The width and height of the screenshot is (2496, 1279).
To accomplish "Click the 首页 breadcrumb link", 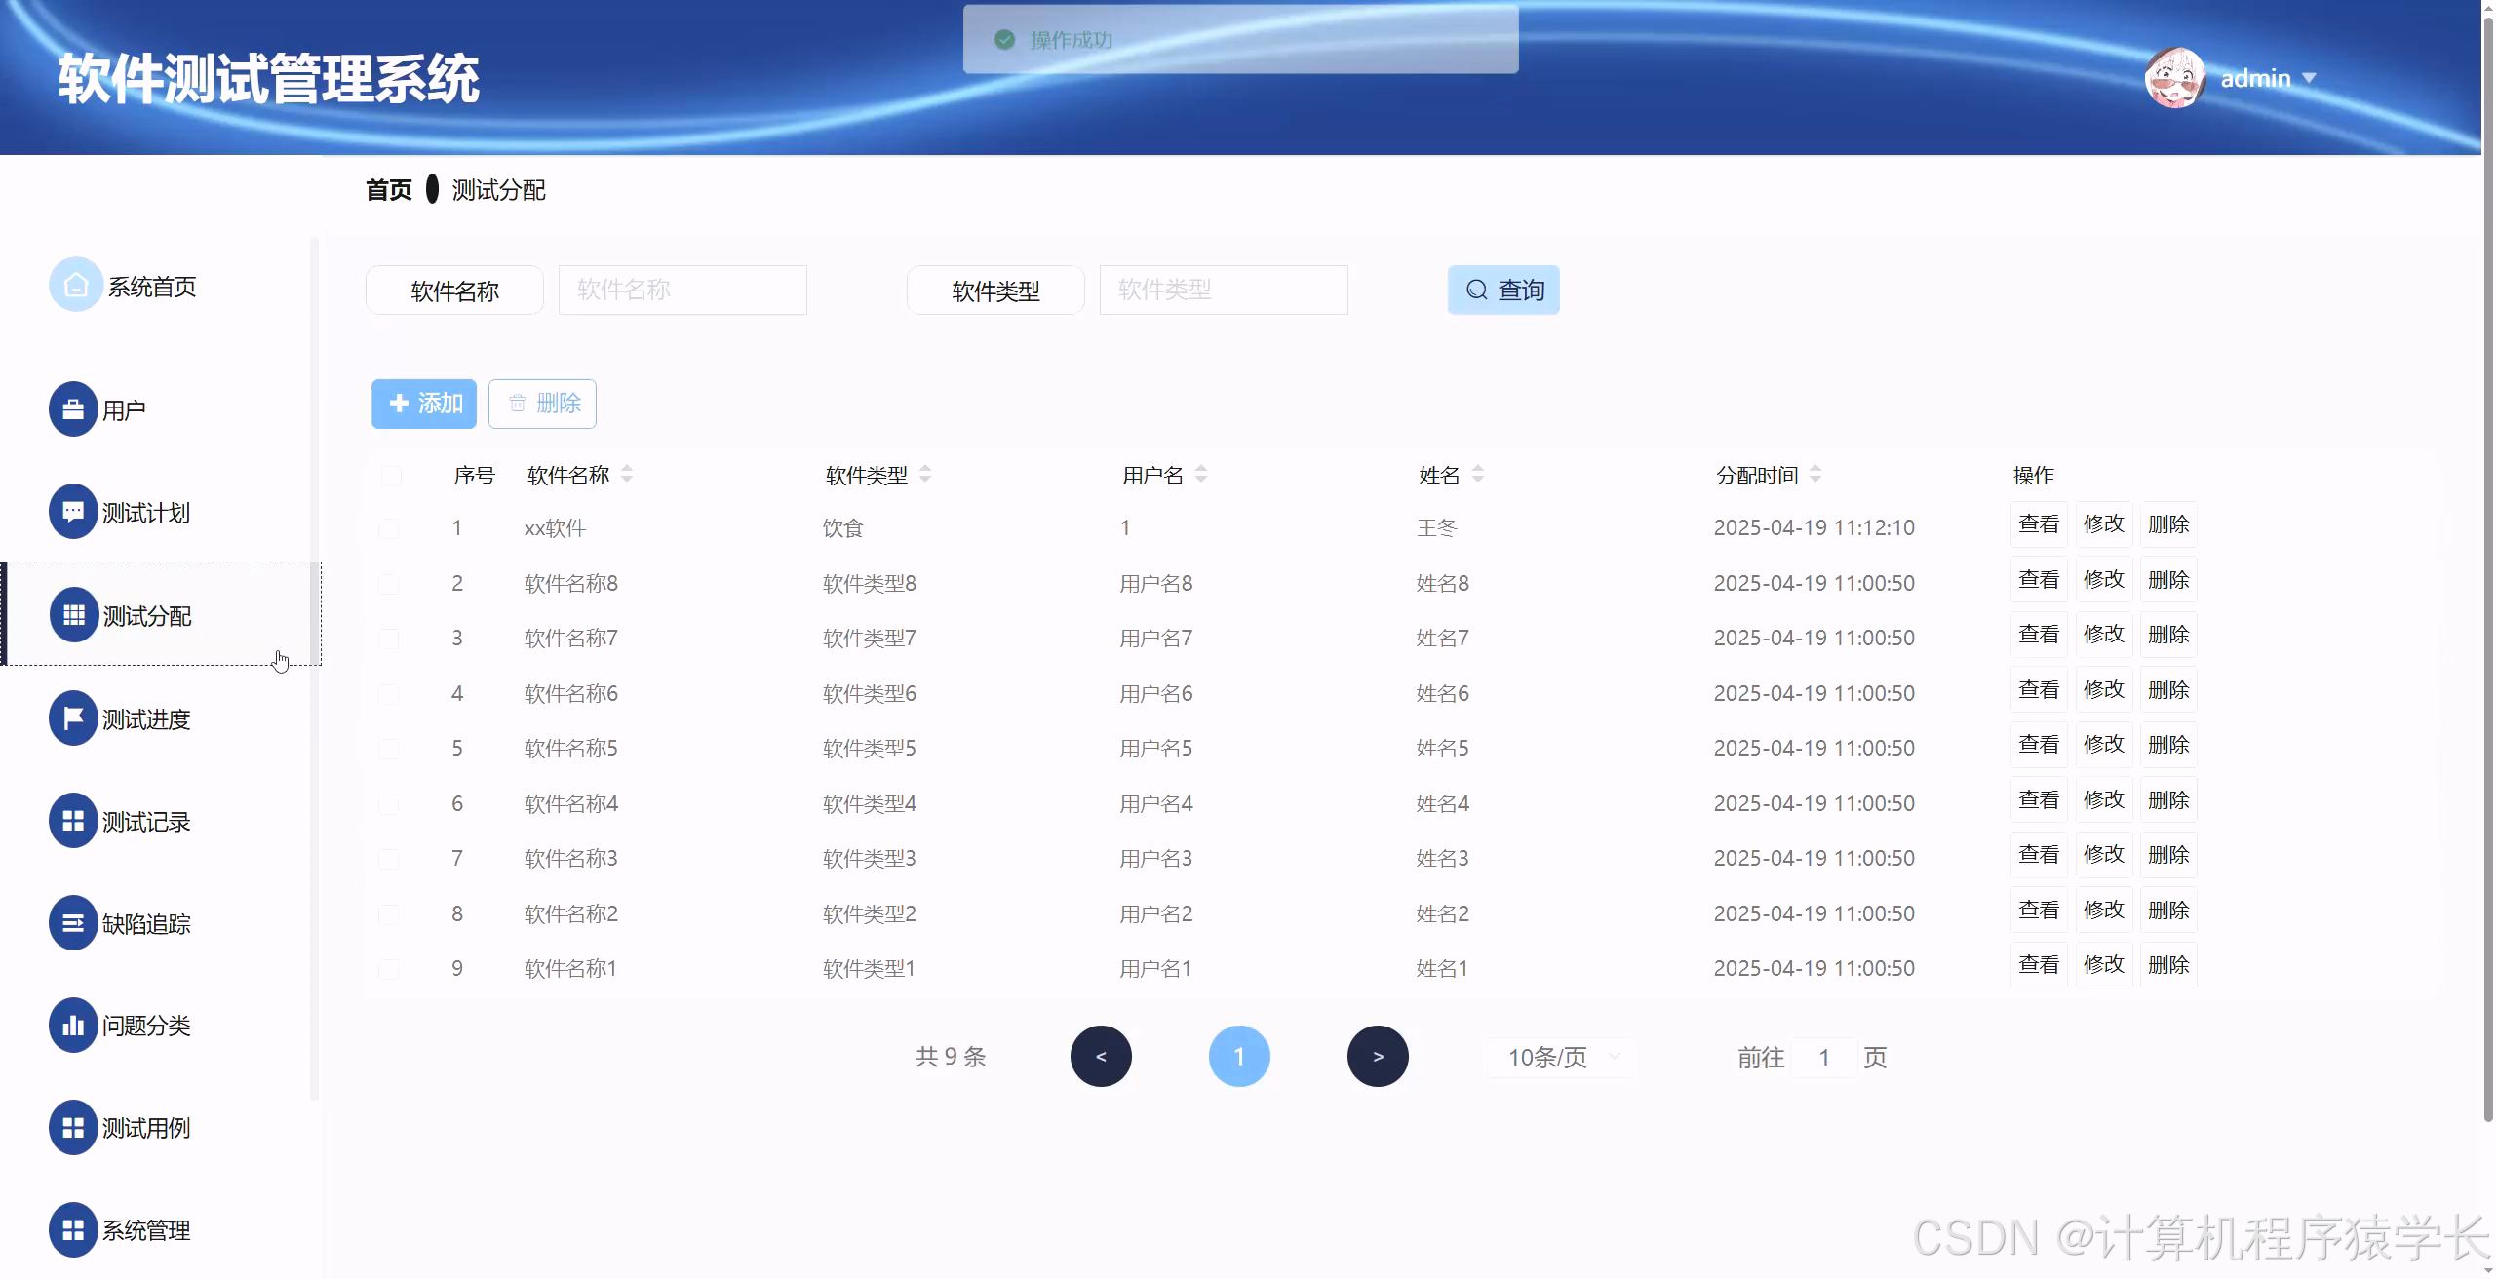I will pos(389,190).
